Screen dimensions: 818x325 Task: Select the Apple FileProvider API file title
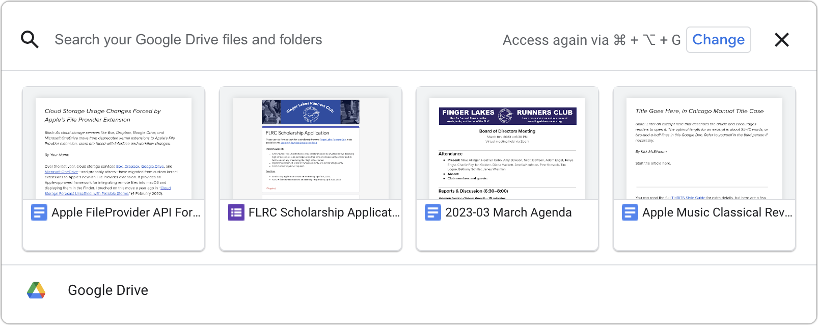tap(126, 212)
